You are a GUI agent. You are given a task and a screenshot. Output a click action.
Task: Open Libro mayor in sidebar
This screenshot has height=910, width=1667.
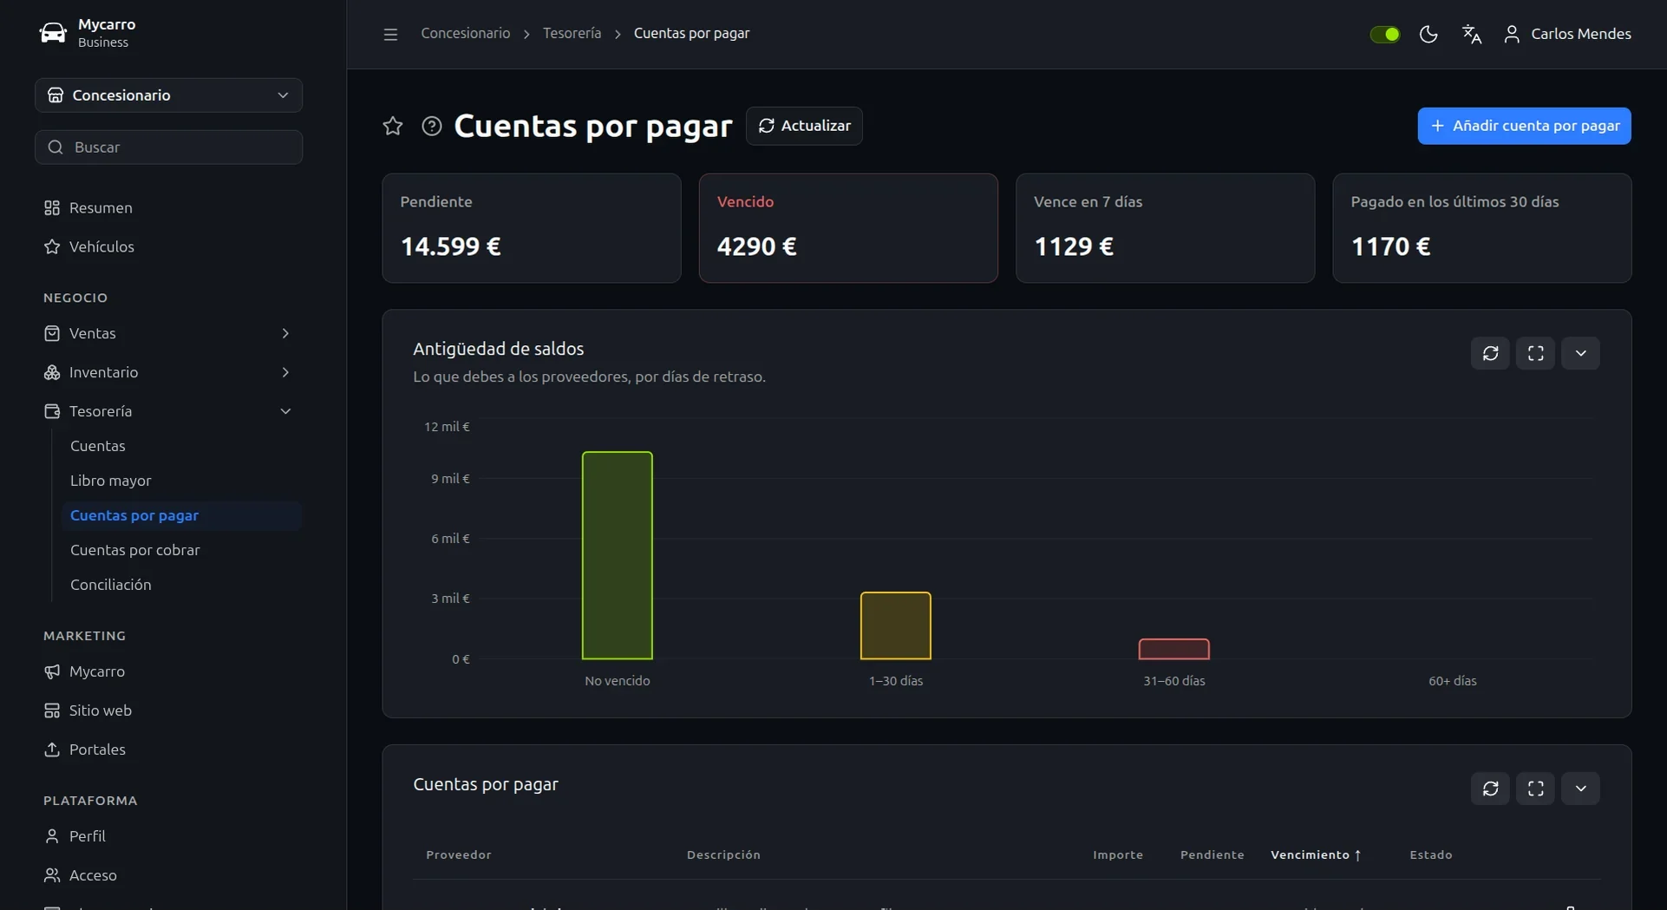pyautogui.click(x=182, y=481)
